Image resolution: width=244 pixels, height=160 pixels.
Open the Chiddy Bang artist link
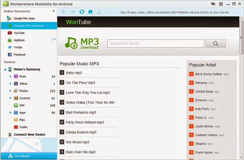tap(204, 91)
